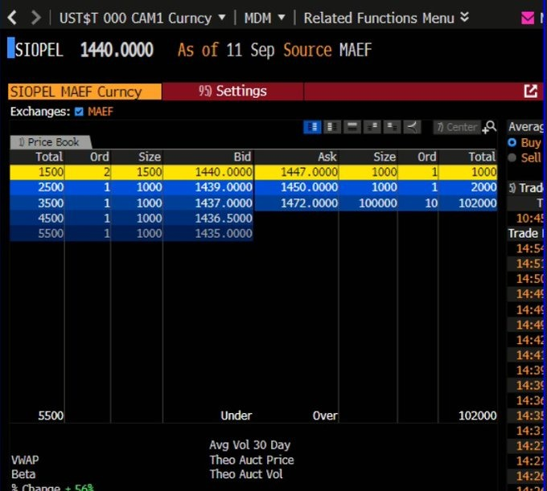Expand the MDM dropdown menu
The height and width of the screenshot is (491, 547).
(264, 18)
